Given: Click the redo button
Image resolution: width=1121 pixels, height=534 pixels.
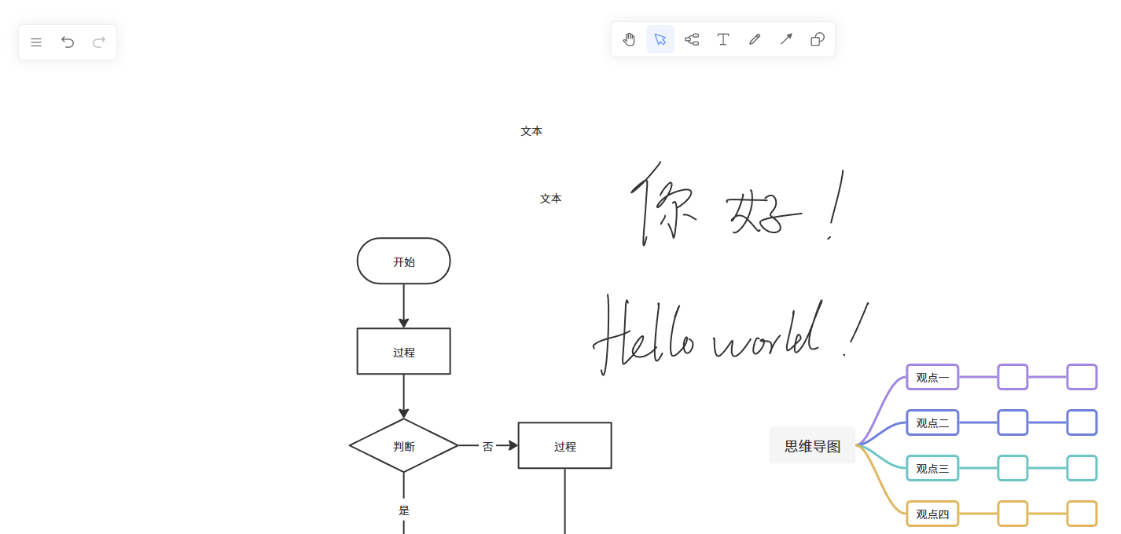Looking at the screenshot, I should (98, 42).
